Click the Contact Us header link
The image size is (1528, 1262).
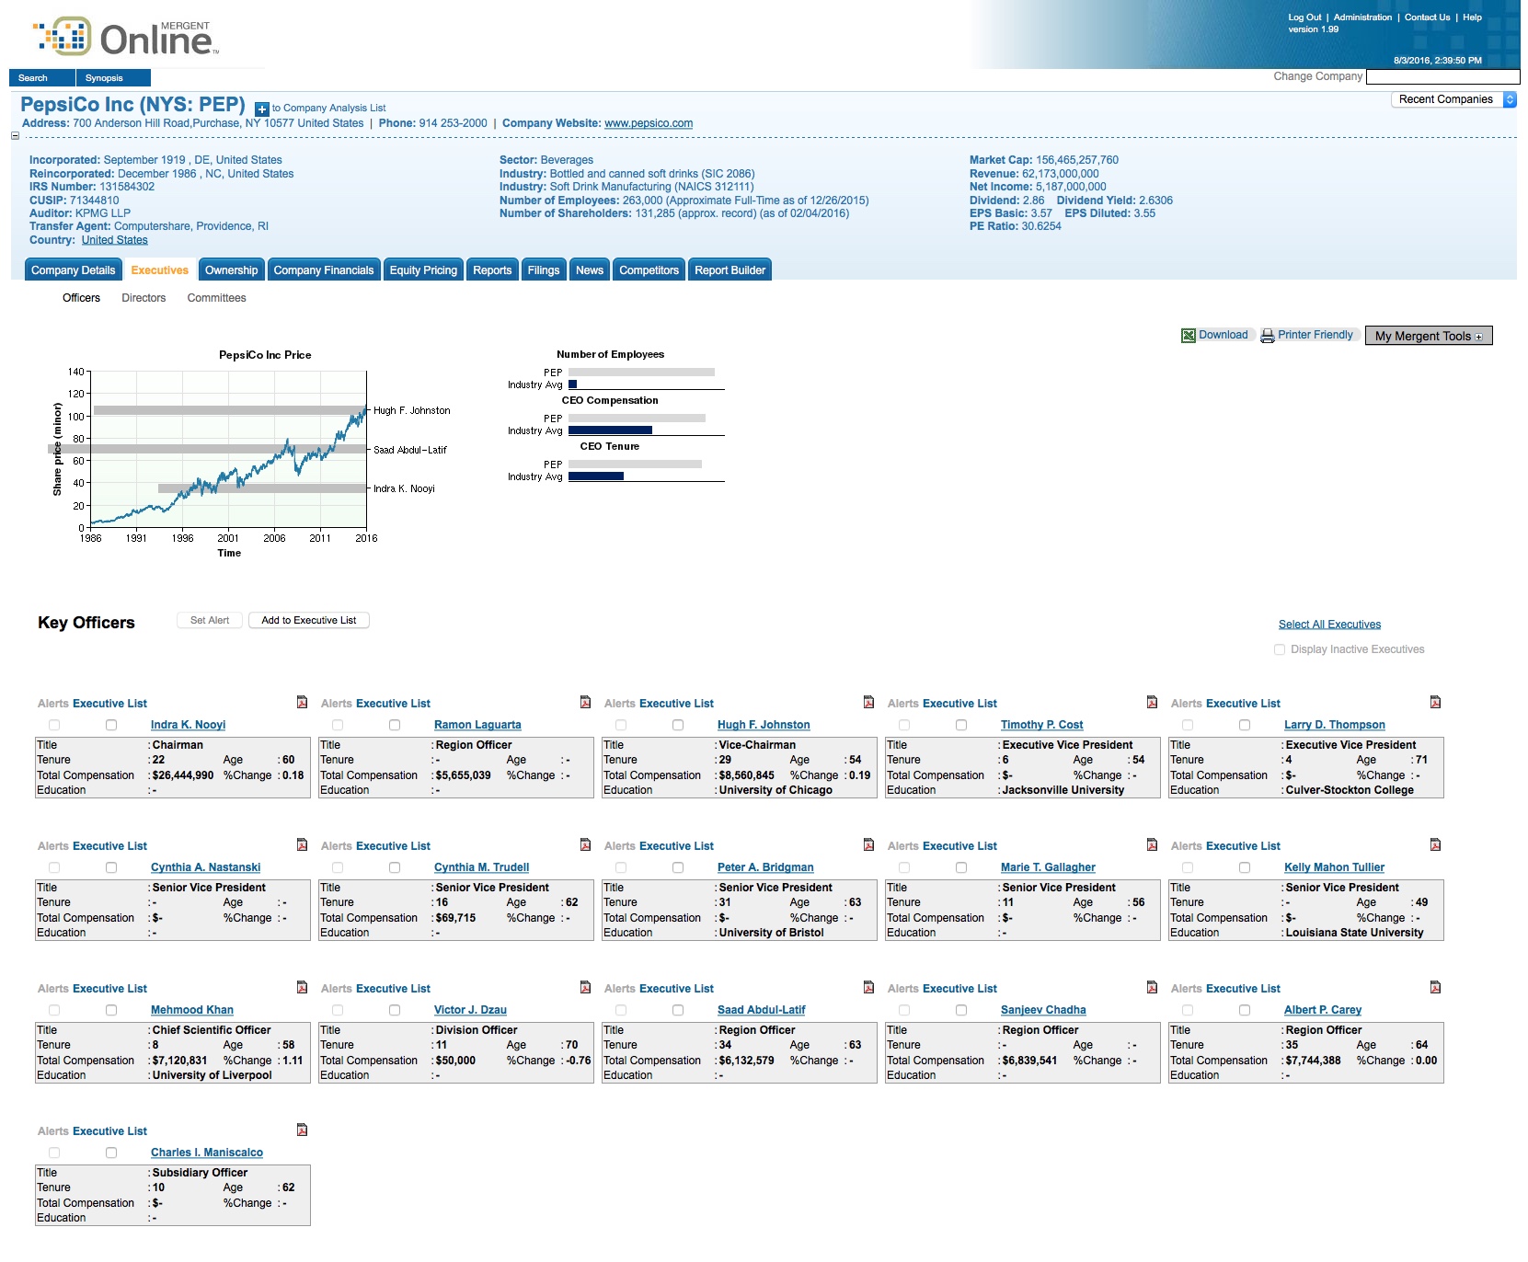point(1427,17)
